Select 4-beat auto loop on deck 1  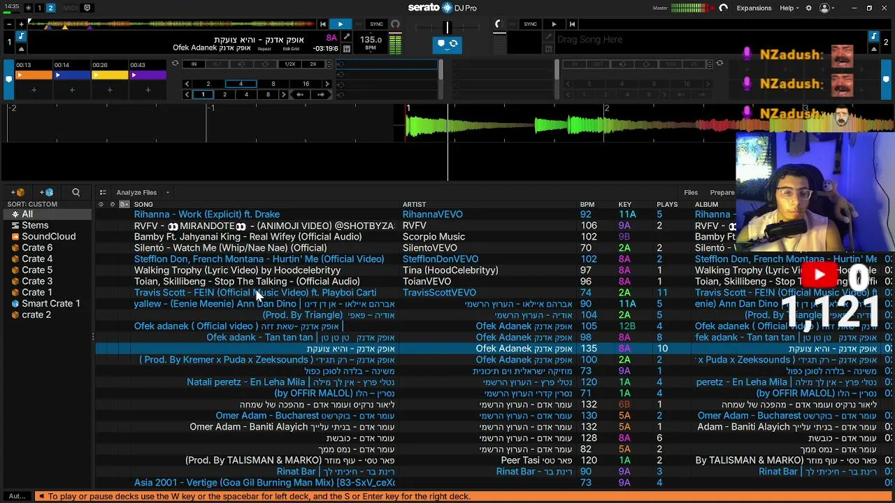(x=241, y=84)
